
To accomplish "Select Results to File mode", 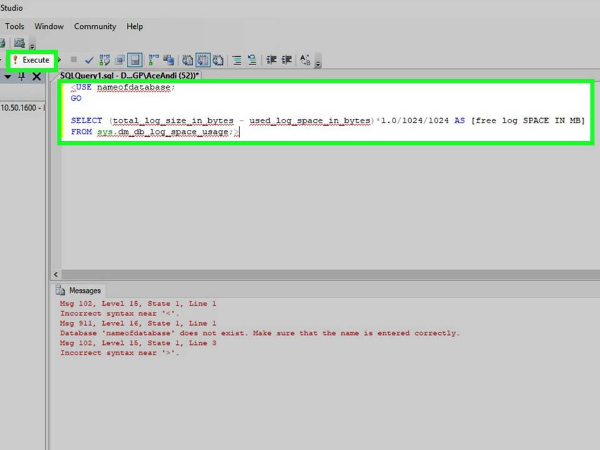I will pyautogui.click(x=218, y=60).
